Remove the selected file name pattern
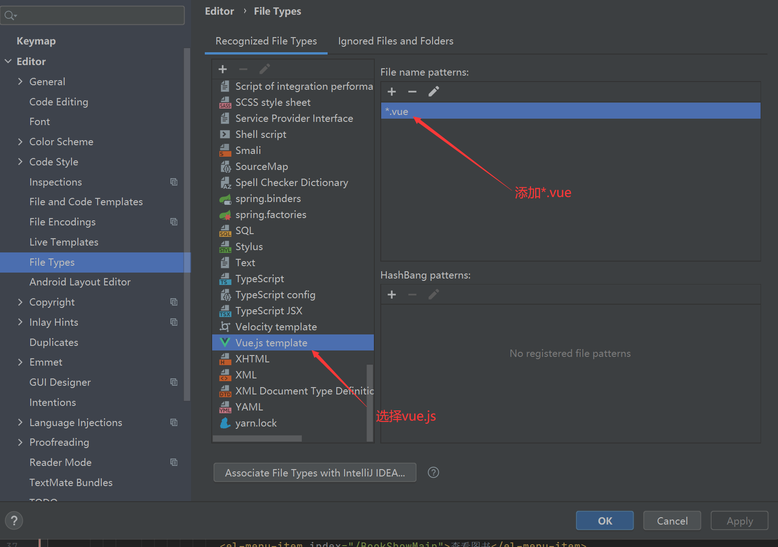The width and height of the screenshot is (778, 547). [412, 92]
